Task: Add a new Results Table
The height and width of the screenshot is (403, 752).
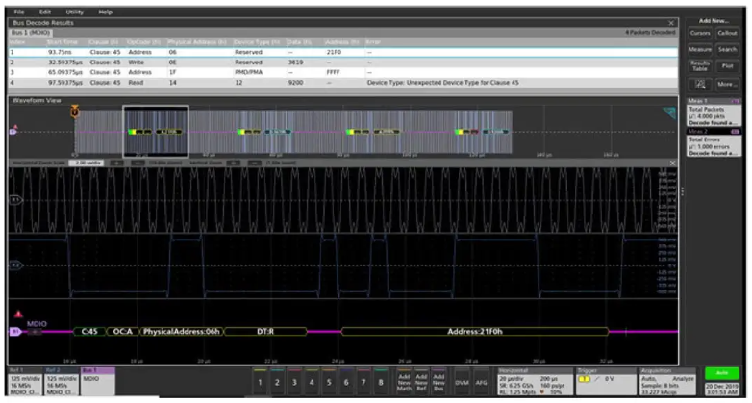Action: pyautogui.click(x=700, y=66)
